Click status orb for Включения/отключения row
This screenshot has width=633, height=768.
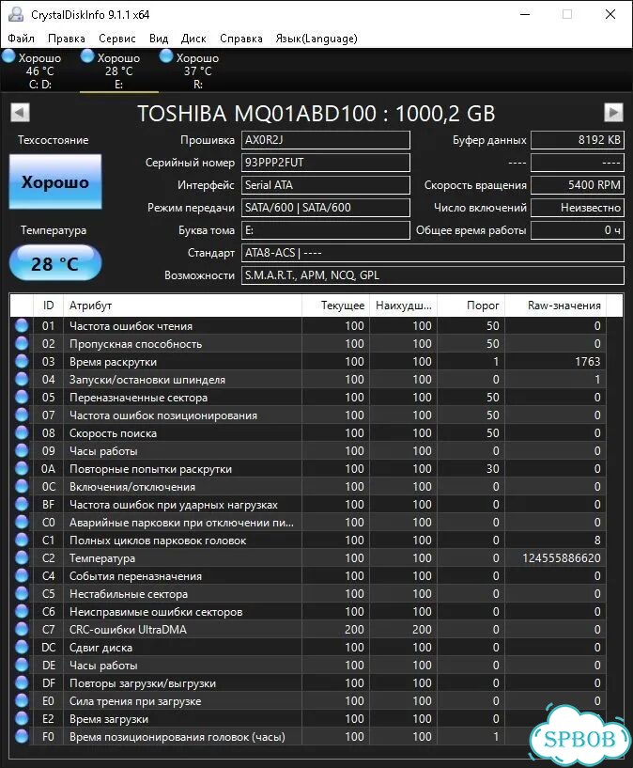coord(22,486)
